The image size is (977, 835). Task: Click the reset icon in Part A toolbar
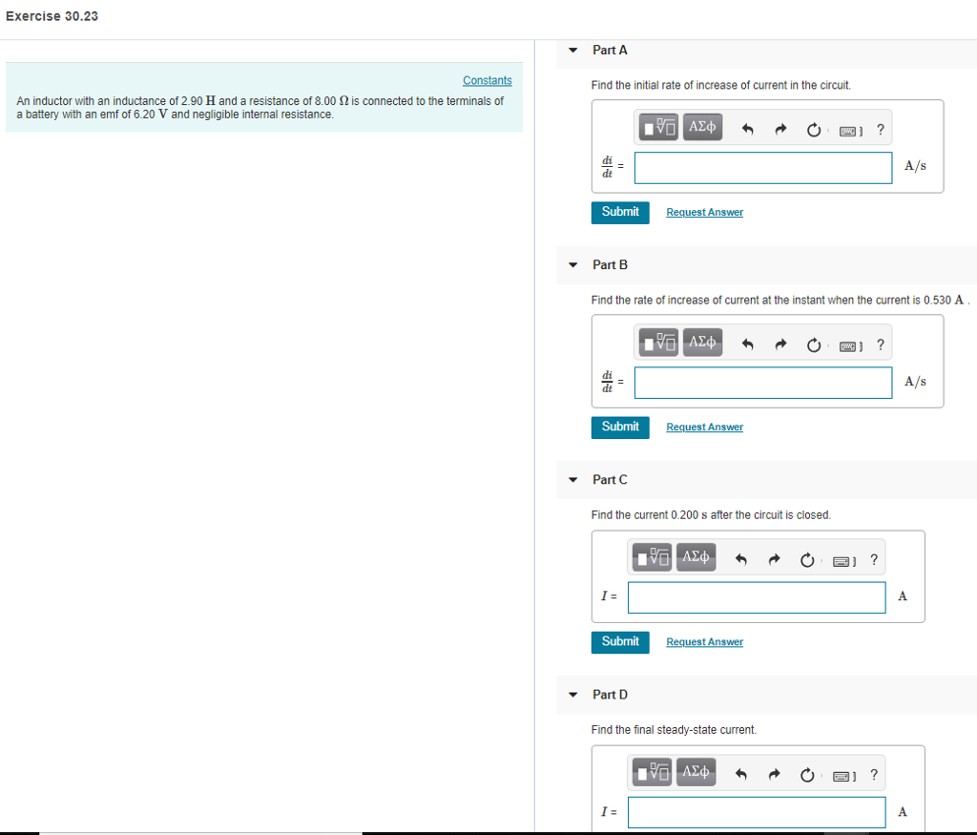coord(814,130)
